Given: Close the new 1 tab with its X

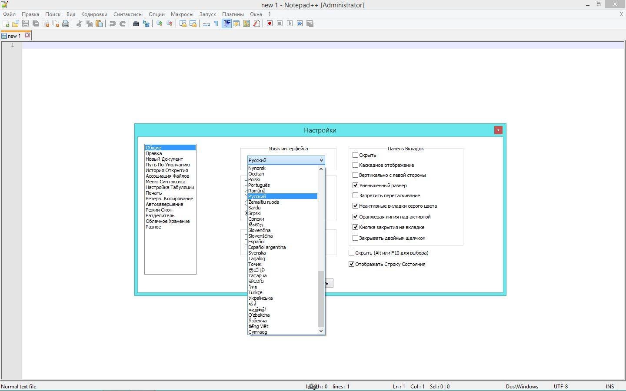Looking at the screenshot, I should pyautogui.click(x=27, y=35).
